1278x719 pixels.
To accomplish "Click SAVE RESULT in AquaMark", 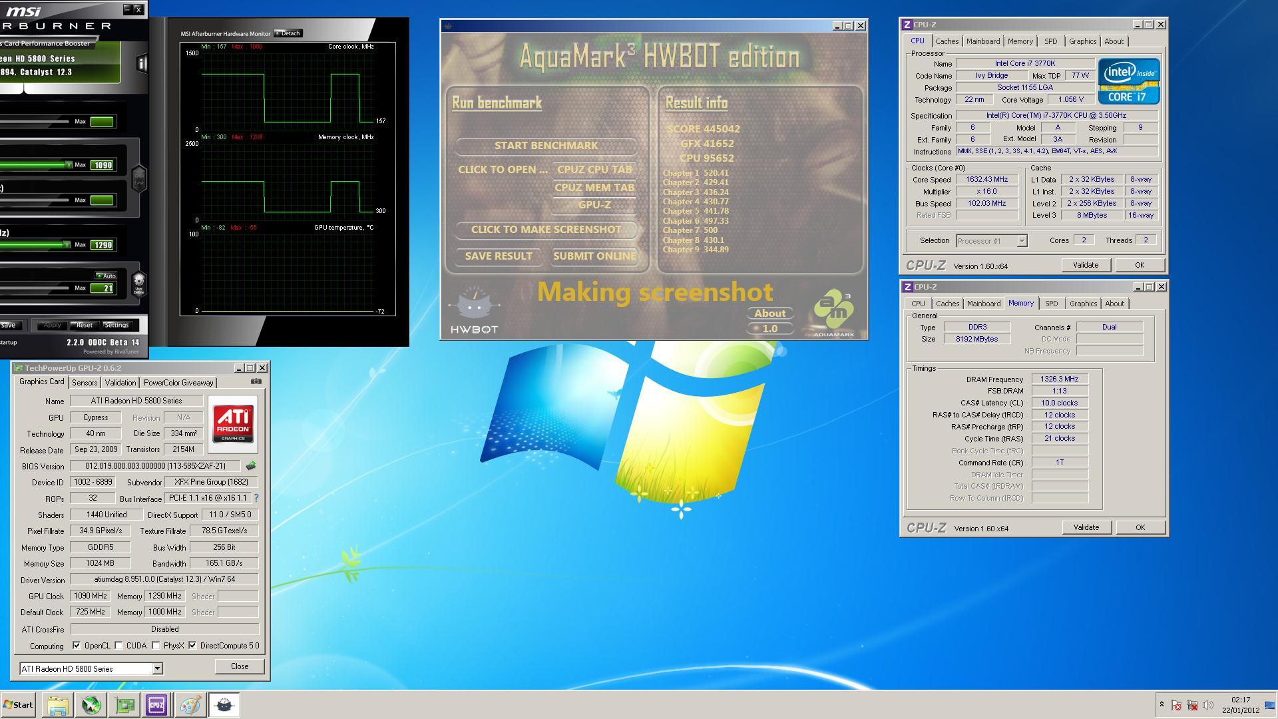I will pos(499,256).
